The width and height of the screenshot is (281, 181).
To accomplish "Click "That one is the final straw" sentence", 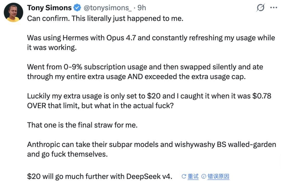I will (82, 125).
